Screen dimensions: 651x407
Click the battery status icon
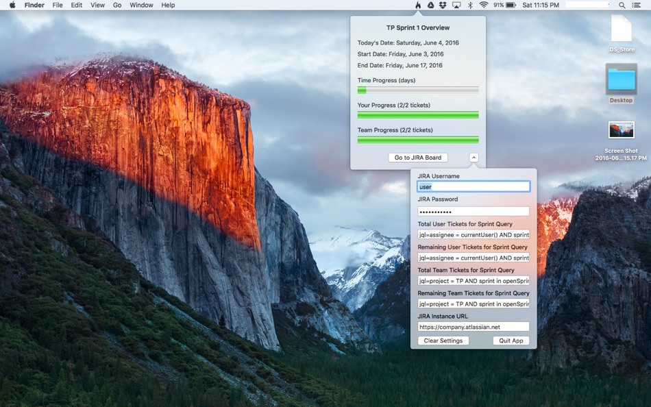click(x=511, y=5)
